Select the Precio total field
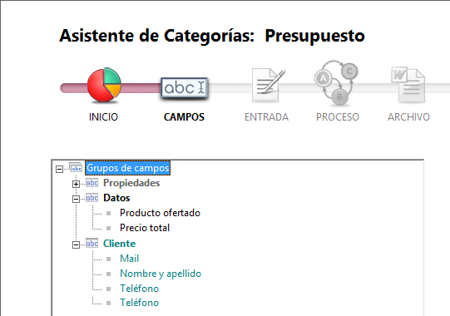Screen dimensions: 450x316 pyautogui.click(x=145, y=228)
